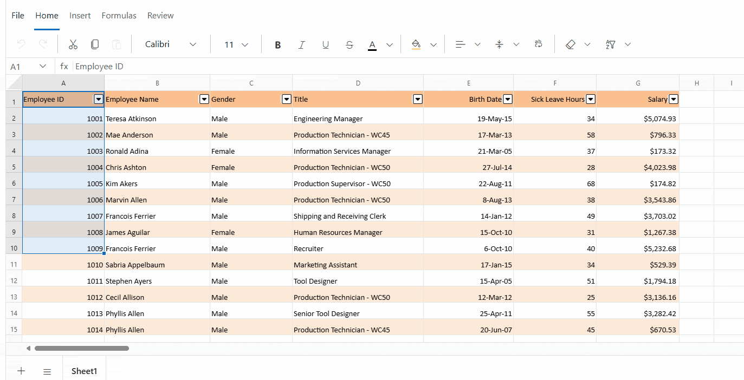The image size is (744, 380).
Task: Copy the selected cells
Action: [x=95, y=44]
